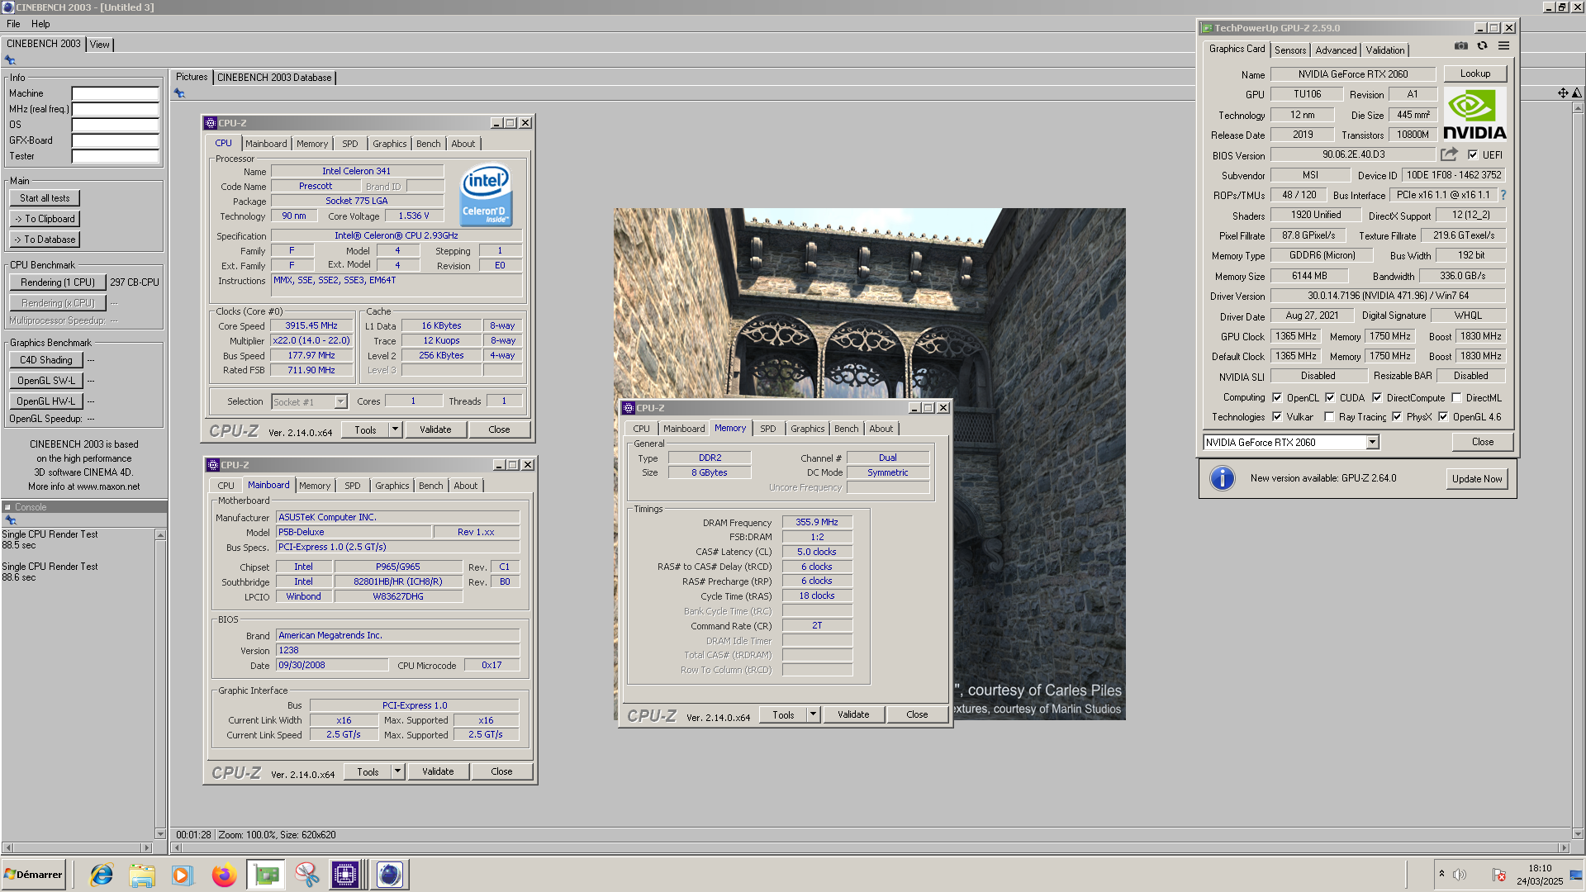Click the Console scrollbar down arrow
Image resolution: width=1586 pixels, height=892 pixels.
160,834
